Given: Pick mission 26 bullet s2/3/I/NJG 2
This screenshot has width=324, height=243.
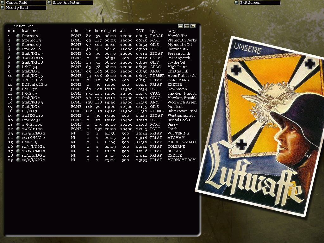Looking at the screenshot, I should pyautogui.click(x=18, y=147).
